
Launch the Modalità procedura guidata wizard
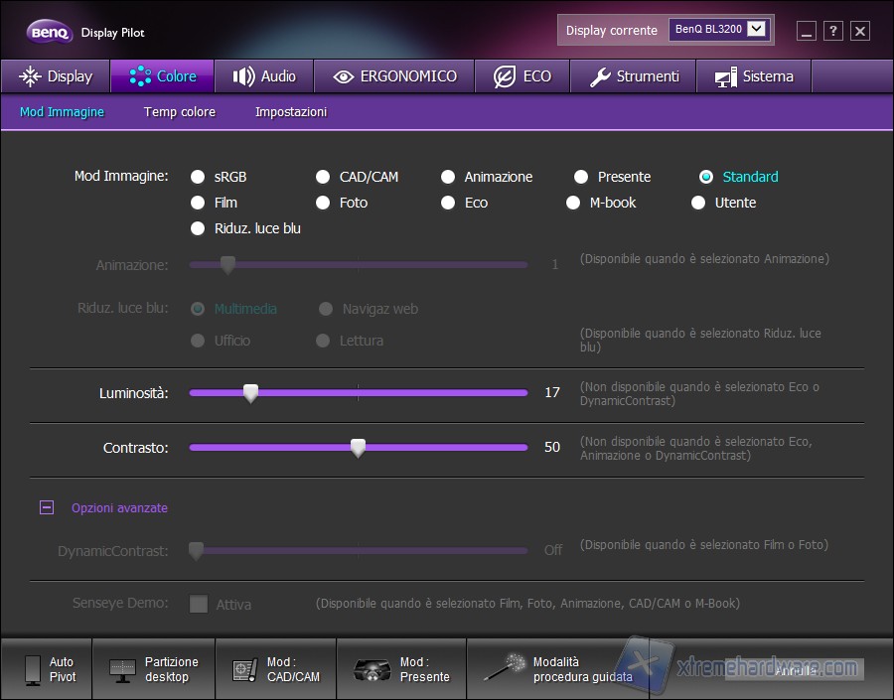(505, 669)
